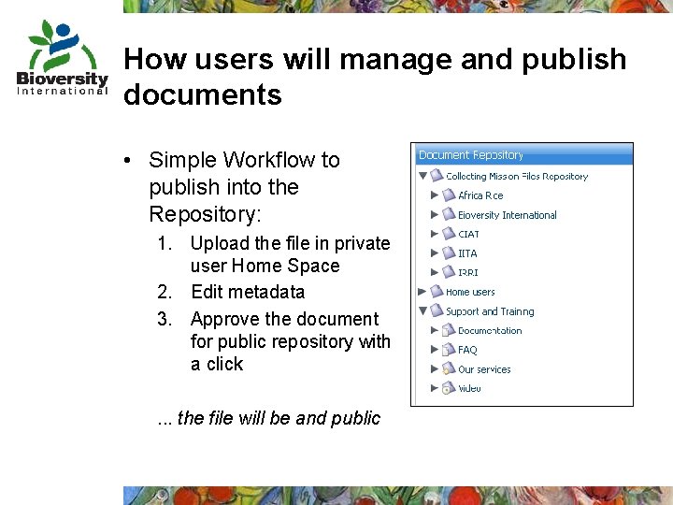The image size is (673, 505).
Task: Expand the Home users node arrow
Action: pos(422,292)
